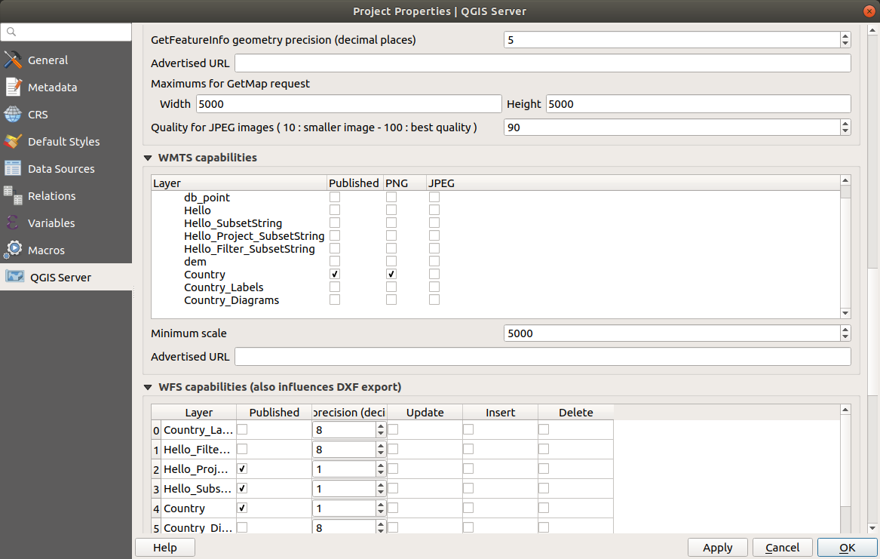The image size is (880, 559).
Task: Click the Metadata page icon
Action: pos(13,88)
